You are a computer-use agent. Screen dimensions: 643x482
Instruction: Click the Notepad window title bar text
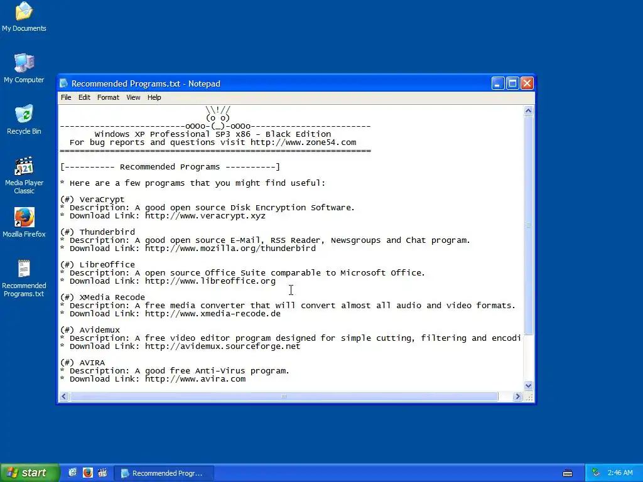pyautogui.click(x=146, y=83)
